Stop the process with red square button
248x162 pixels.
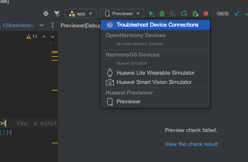point(206,13)
